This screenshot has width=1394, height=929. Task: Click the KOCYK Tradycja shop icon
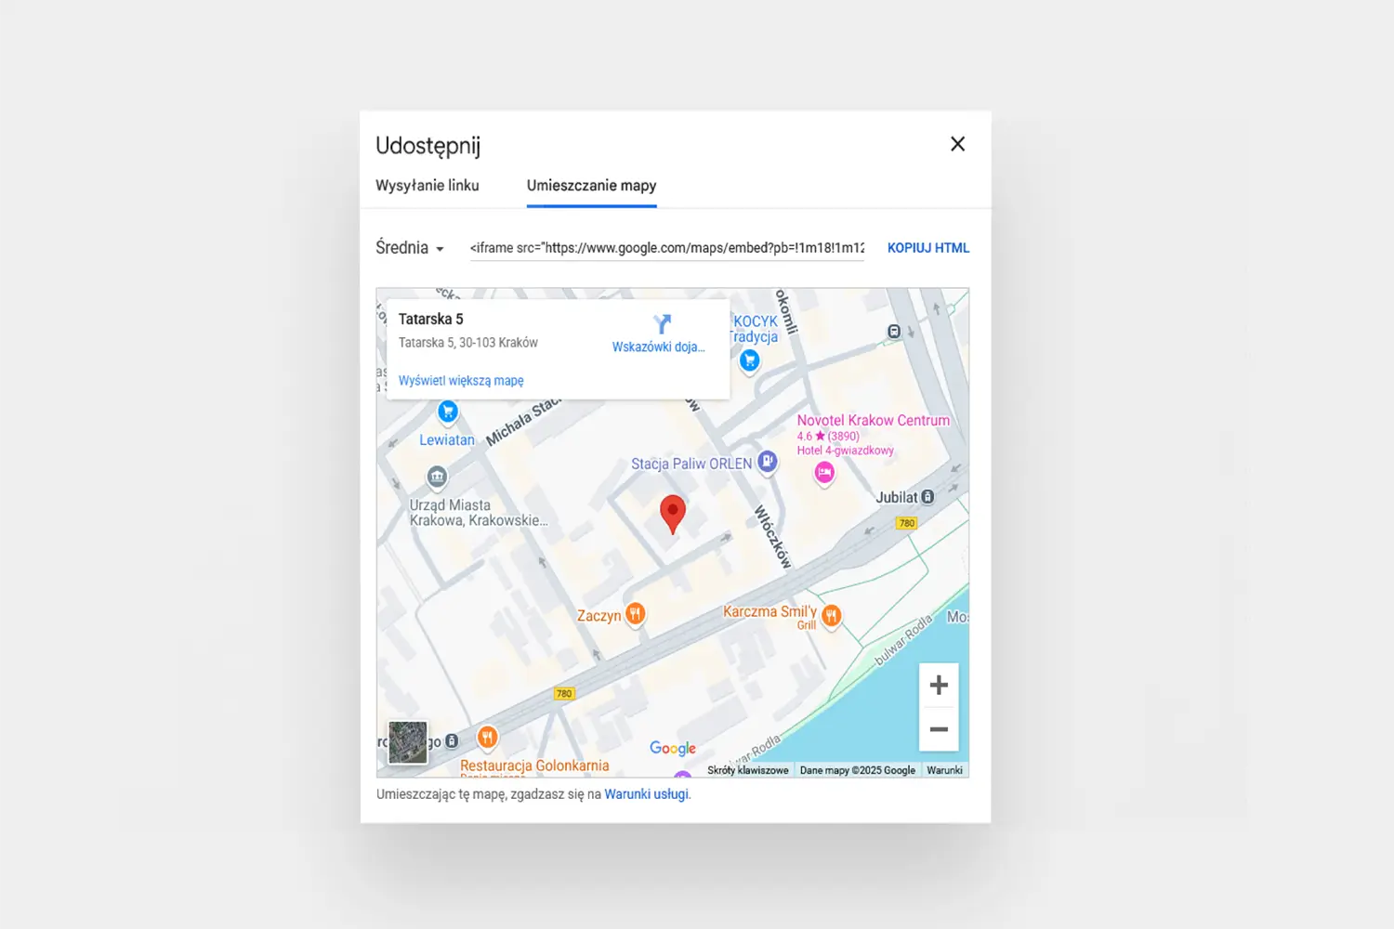pyautogui.click(x=749, y=361)
